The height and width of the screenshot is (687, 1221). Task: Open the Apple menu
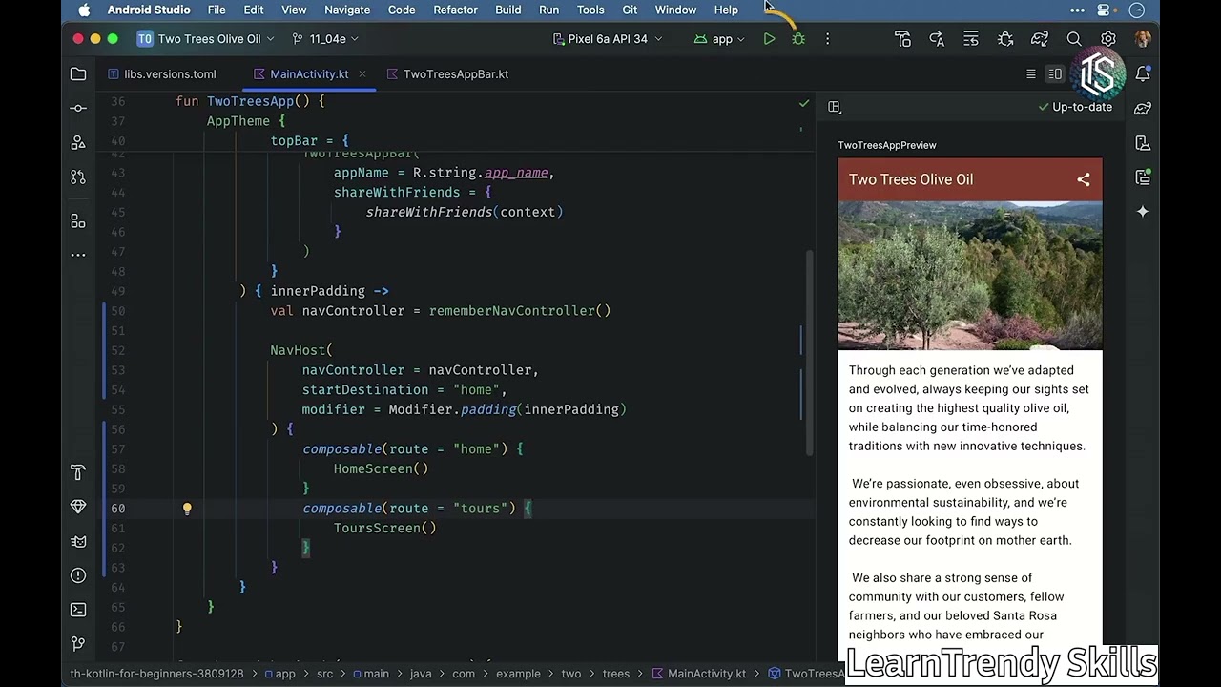84,10
